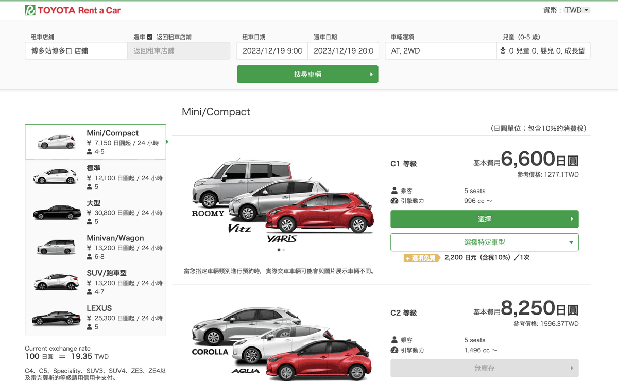Click the passenger icon in the C1 class details
This screenshot has width=618, height=382.
(x=394, y=191)
